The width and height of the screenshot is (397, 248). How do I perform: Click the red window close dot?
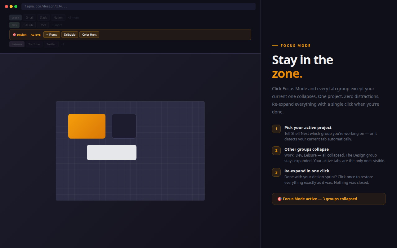pos(7,7)
